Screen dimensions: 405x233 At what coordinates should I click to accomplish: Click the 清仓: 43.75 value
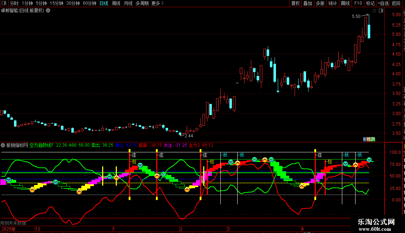pos(126,145)
